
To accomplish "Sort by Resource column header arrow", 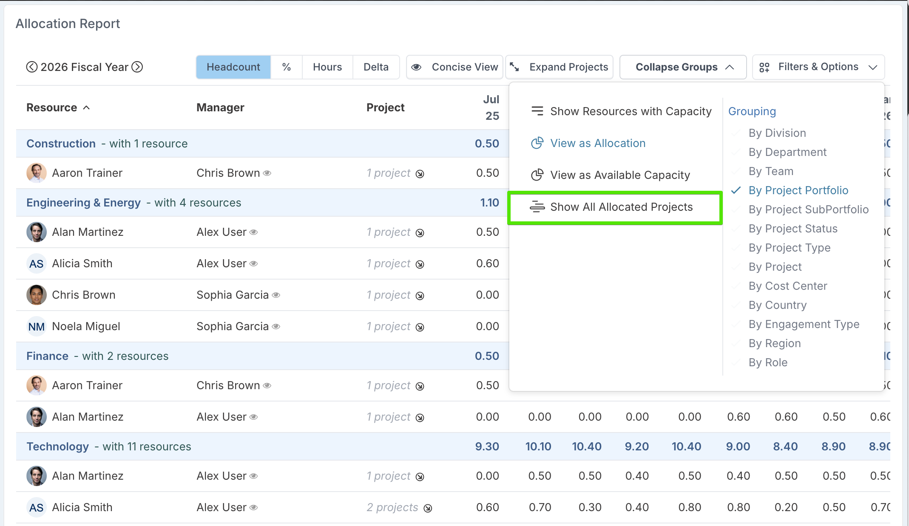I will [86, 108].
